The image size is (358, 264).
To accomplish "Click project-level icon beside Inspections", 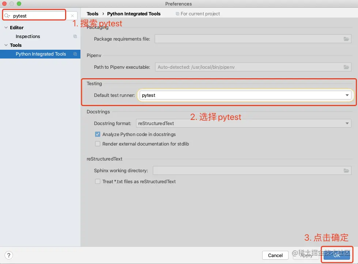I will coord(75,36).
